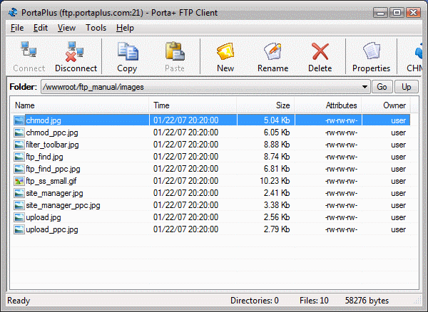This screenshot has width=428, height=312.
Task: Disconnect from the FTP server
Action: pyautogui.click(x=76, y=56)
